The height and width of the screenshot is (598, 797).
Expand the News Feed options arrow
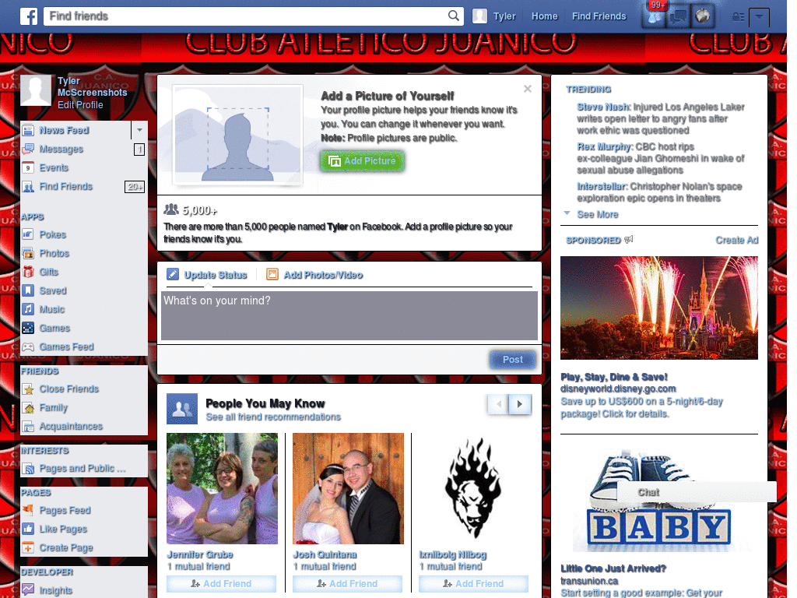pos(139,130)
